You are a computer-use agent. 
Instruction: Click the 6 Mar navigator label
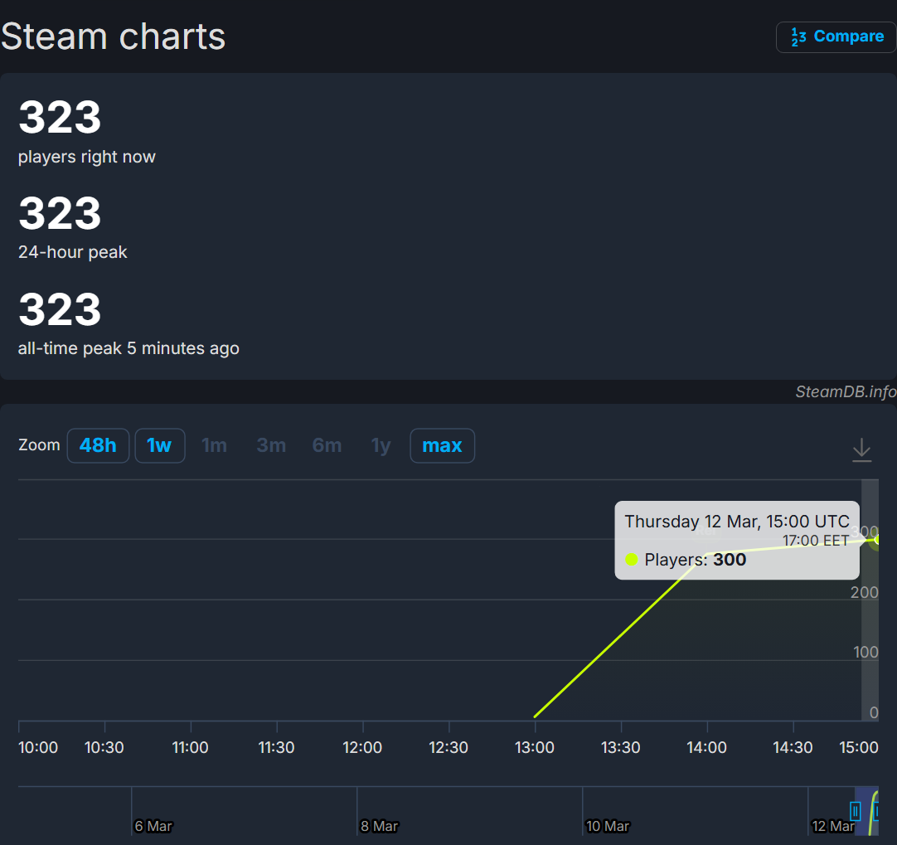tap(153, 826)
